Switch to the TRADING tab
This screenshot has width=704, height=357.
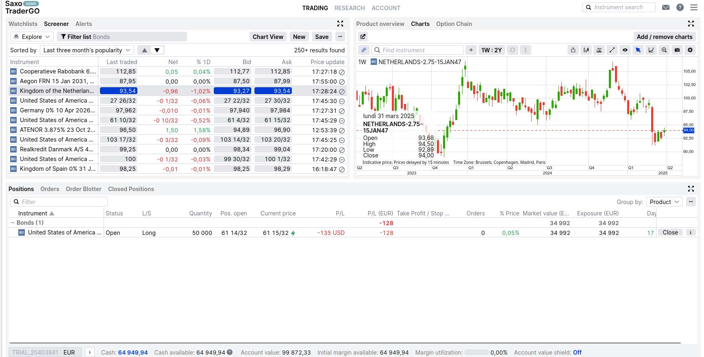coord(315,8)
